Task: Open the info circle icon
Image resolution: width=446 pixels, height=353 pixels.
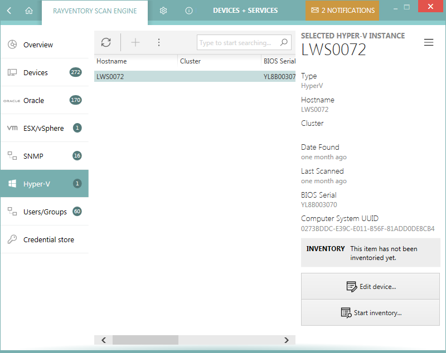Action: point(189,11)
